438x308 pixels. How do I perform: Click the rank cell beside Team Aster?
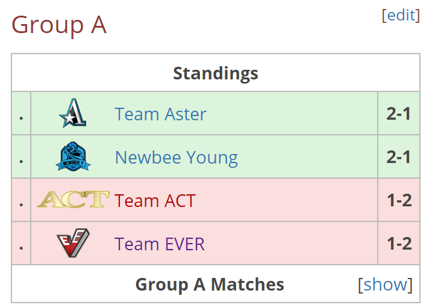pyautogui.click(x=21, y=113)
